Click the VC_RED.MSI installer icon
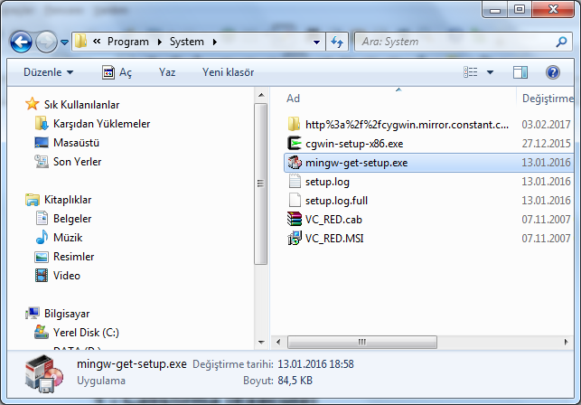 tap(295, 238)
